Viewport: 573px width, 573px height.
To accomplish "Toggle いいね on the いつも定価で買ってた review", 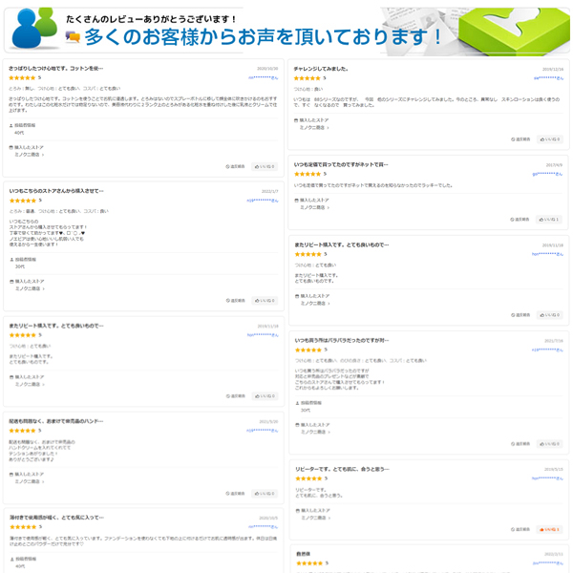I will pyautogui.click(x=549, y=219).
